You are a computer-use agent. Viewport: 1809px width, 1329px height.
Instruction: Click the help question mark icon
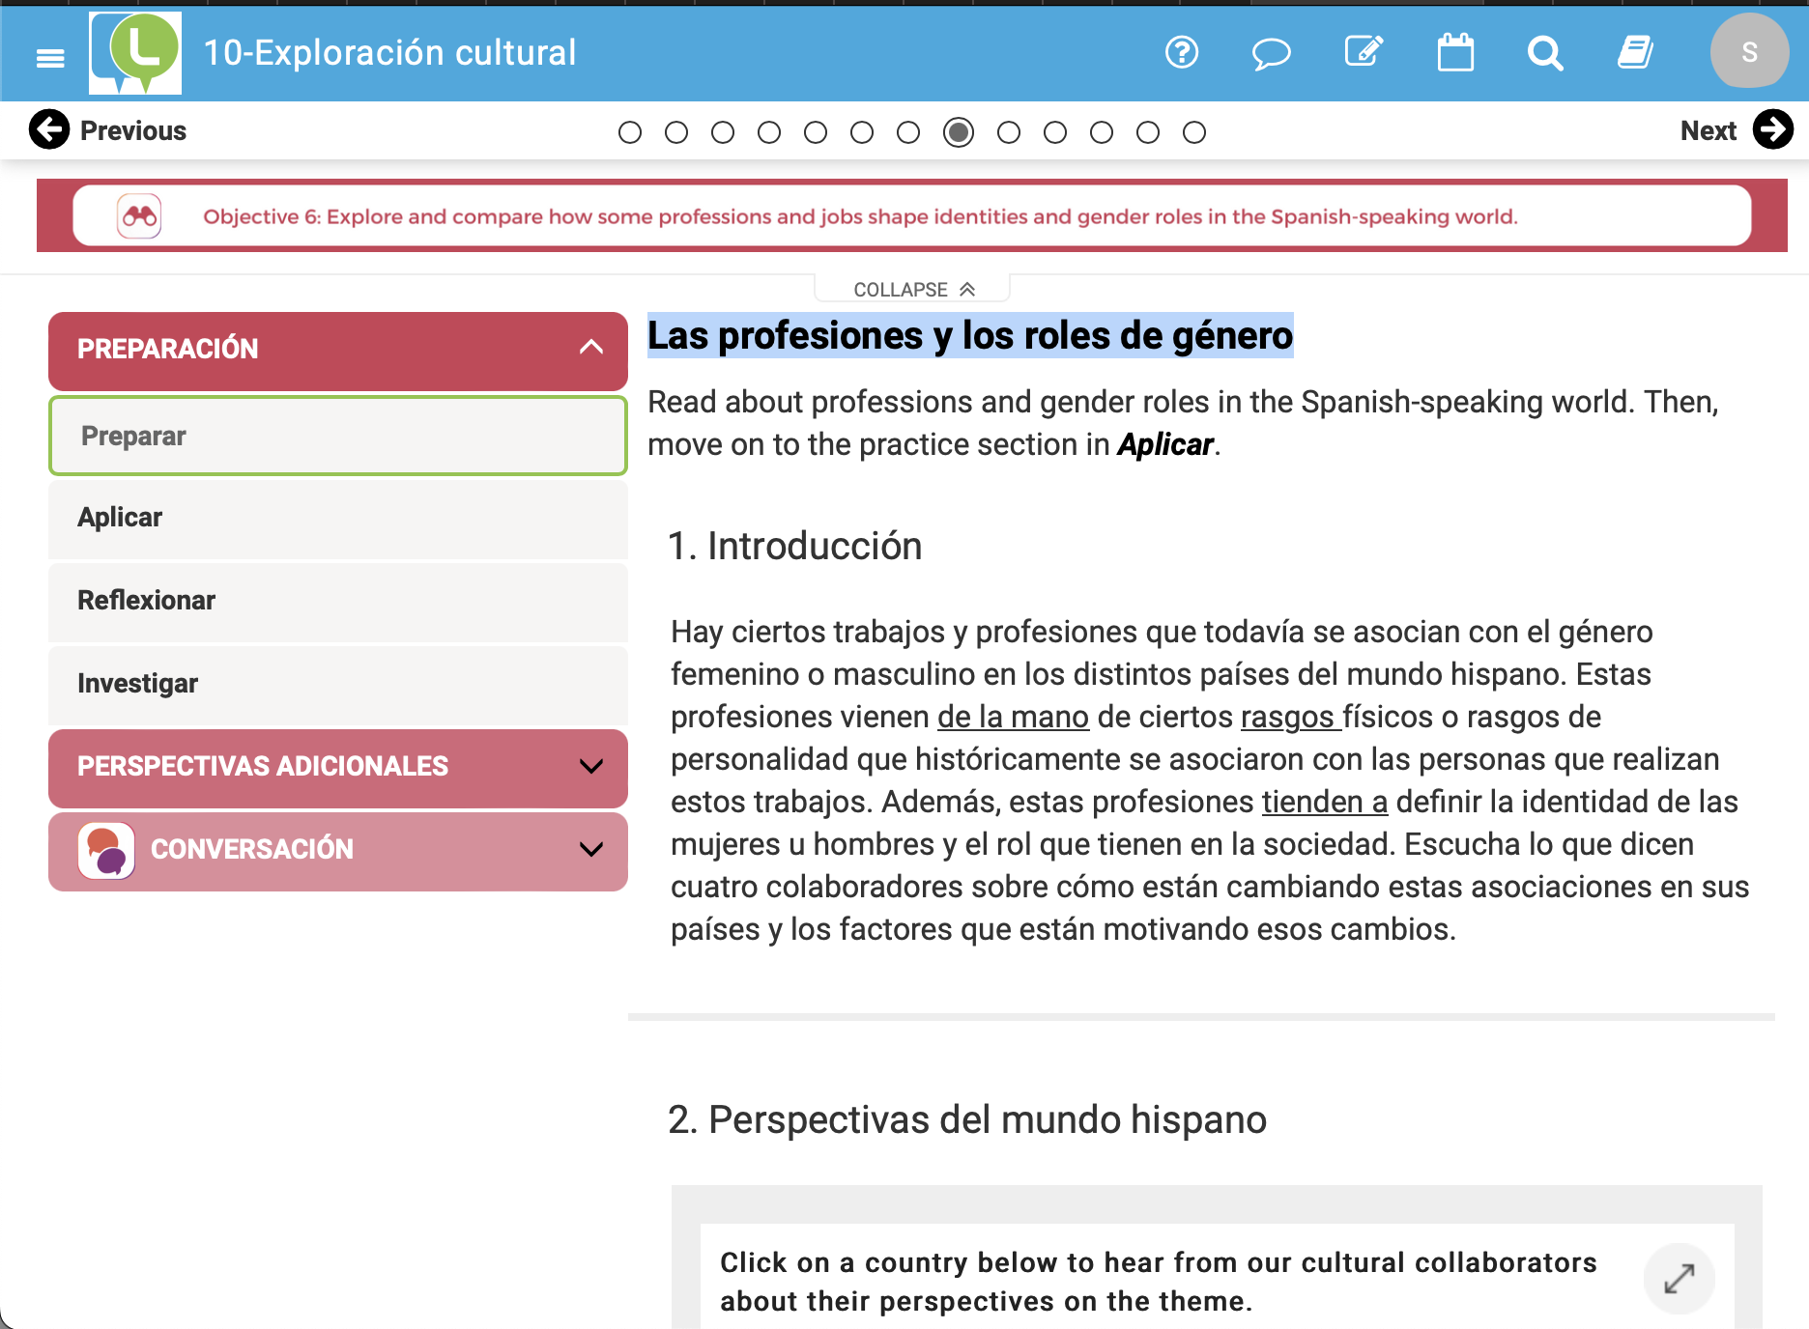click(1181, 52)
